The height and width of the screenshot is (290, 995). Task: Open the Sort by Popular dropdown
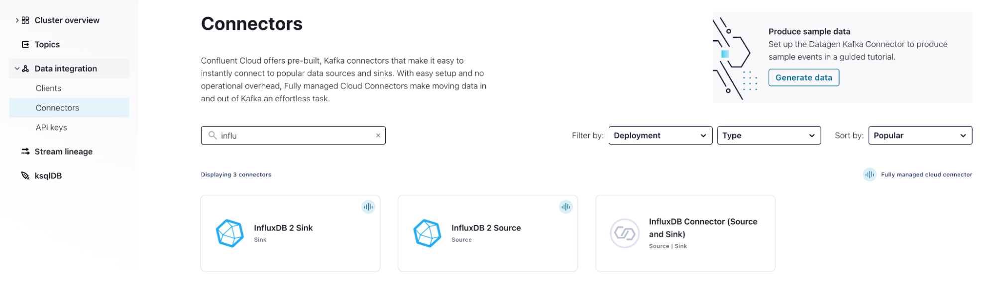coord(920,136)
